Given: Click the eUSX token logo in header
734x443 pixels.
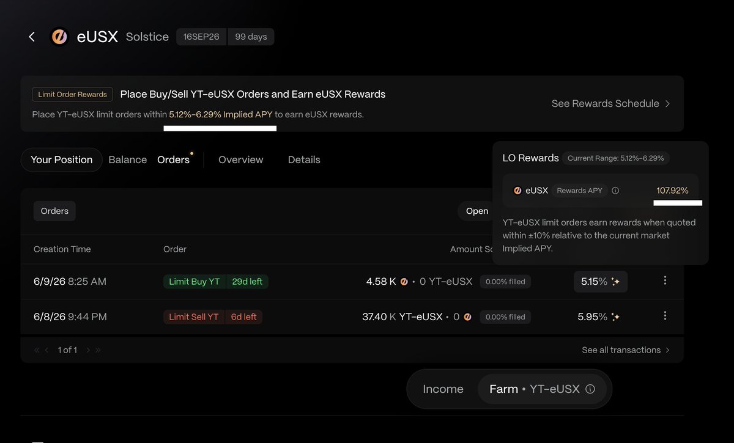Looking at the screenshot, I should [x=59, y=37].
